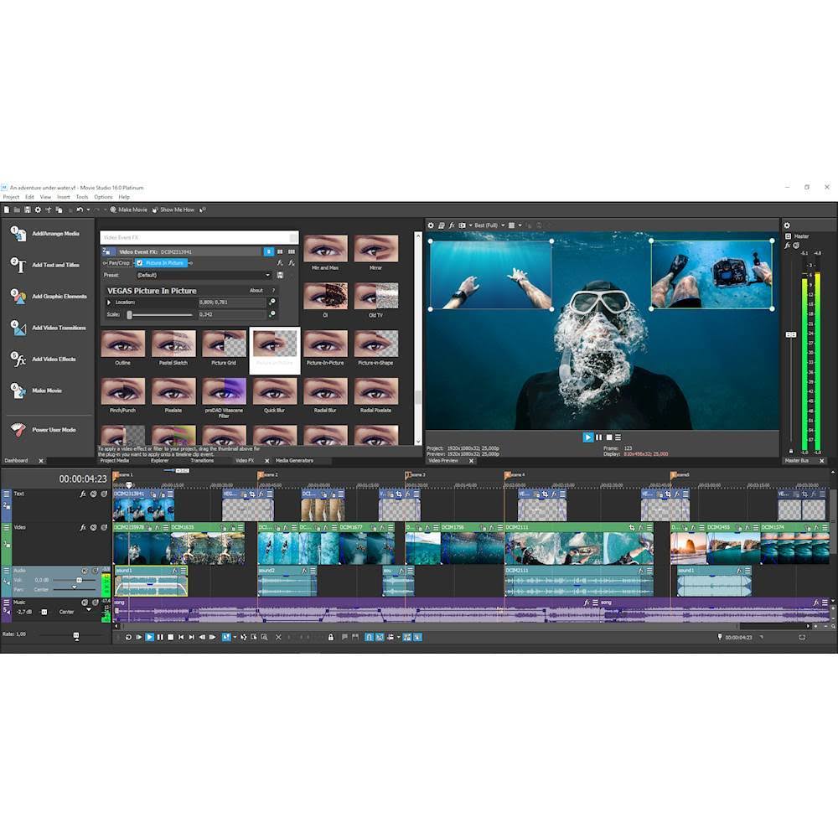
Task: Click the lock icon in the timeline toolbar
Action: pyautogui.click(x=331, y=637)
